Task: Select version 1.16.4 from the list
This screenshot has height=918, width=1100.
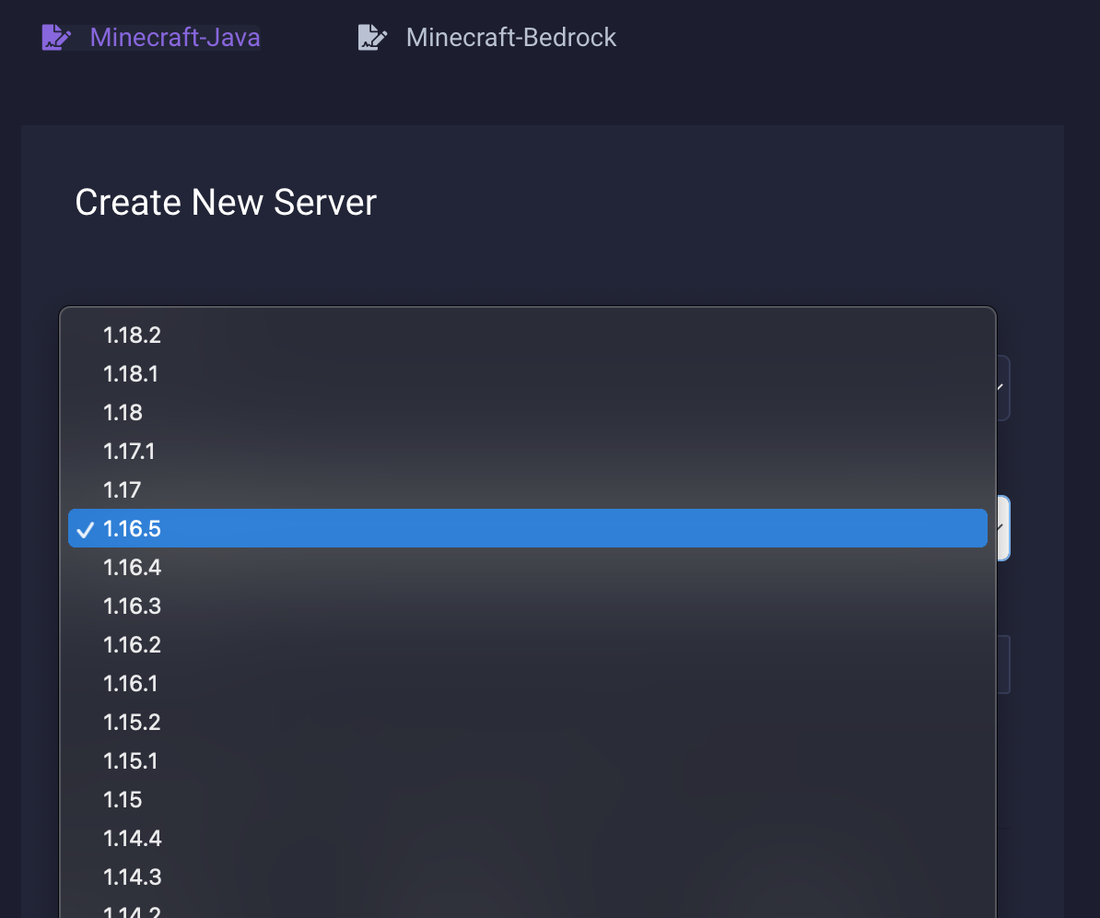Action: pyautogui.click(x=132, y=568)
